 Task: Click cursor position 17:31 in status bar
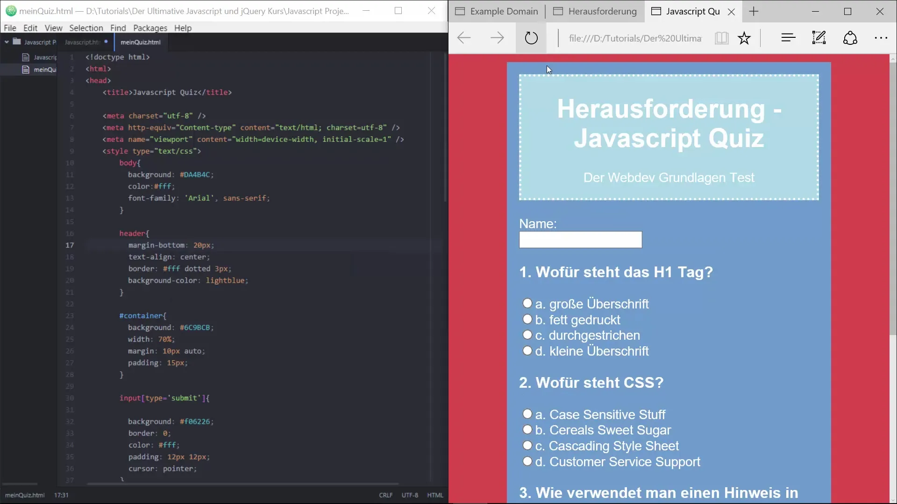pyautogui.click(x=61, y=495)
